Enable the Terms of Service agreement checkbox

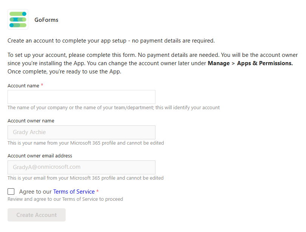point(11,192)
